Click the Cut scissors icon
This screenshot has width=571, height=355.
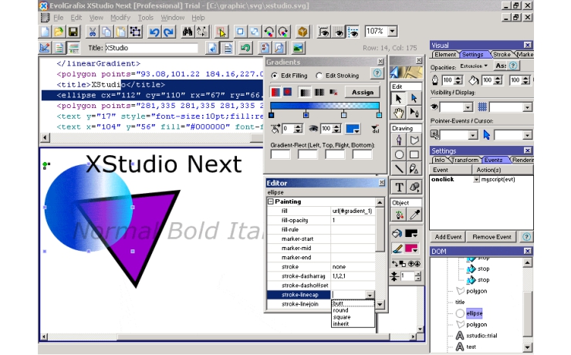tap(93, 32)
